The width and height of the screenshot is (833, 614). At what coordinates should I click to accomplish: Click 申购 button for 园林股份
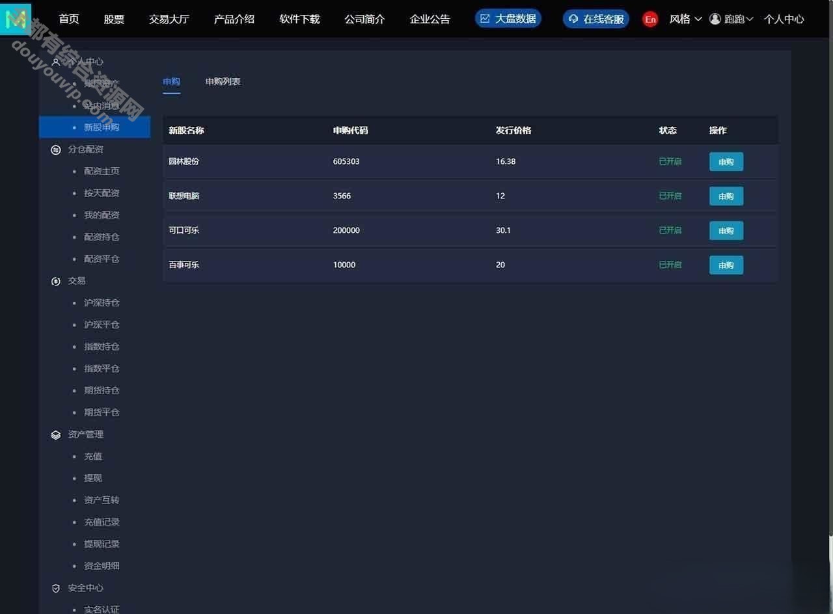726,161
